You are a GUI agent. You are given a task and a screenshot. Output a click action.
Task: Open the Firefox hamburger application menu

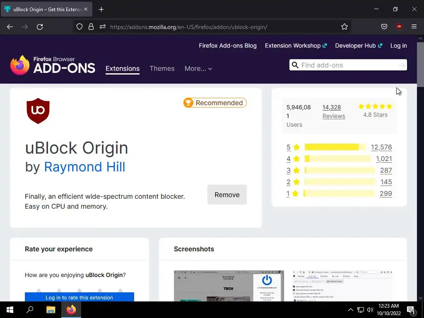point(414,26)
